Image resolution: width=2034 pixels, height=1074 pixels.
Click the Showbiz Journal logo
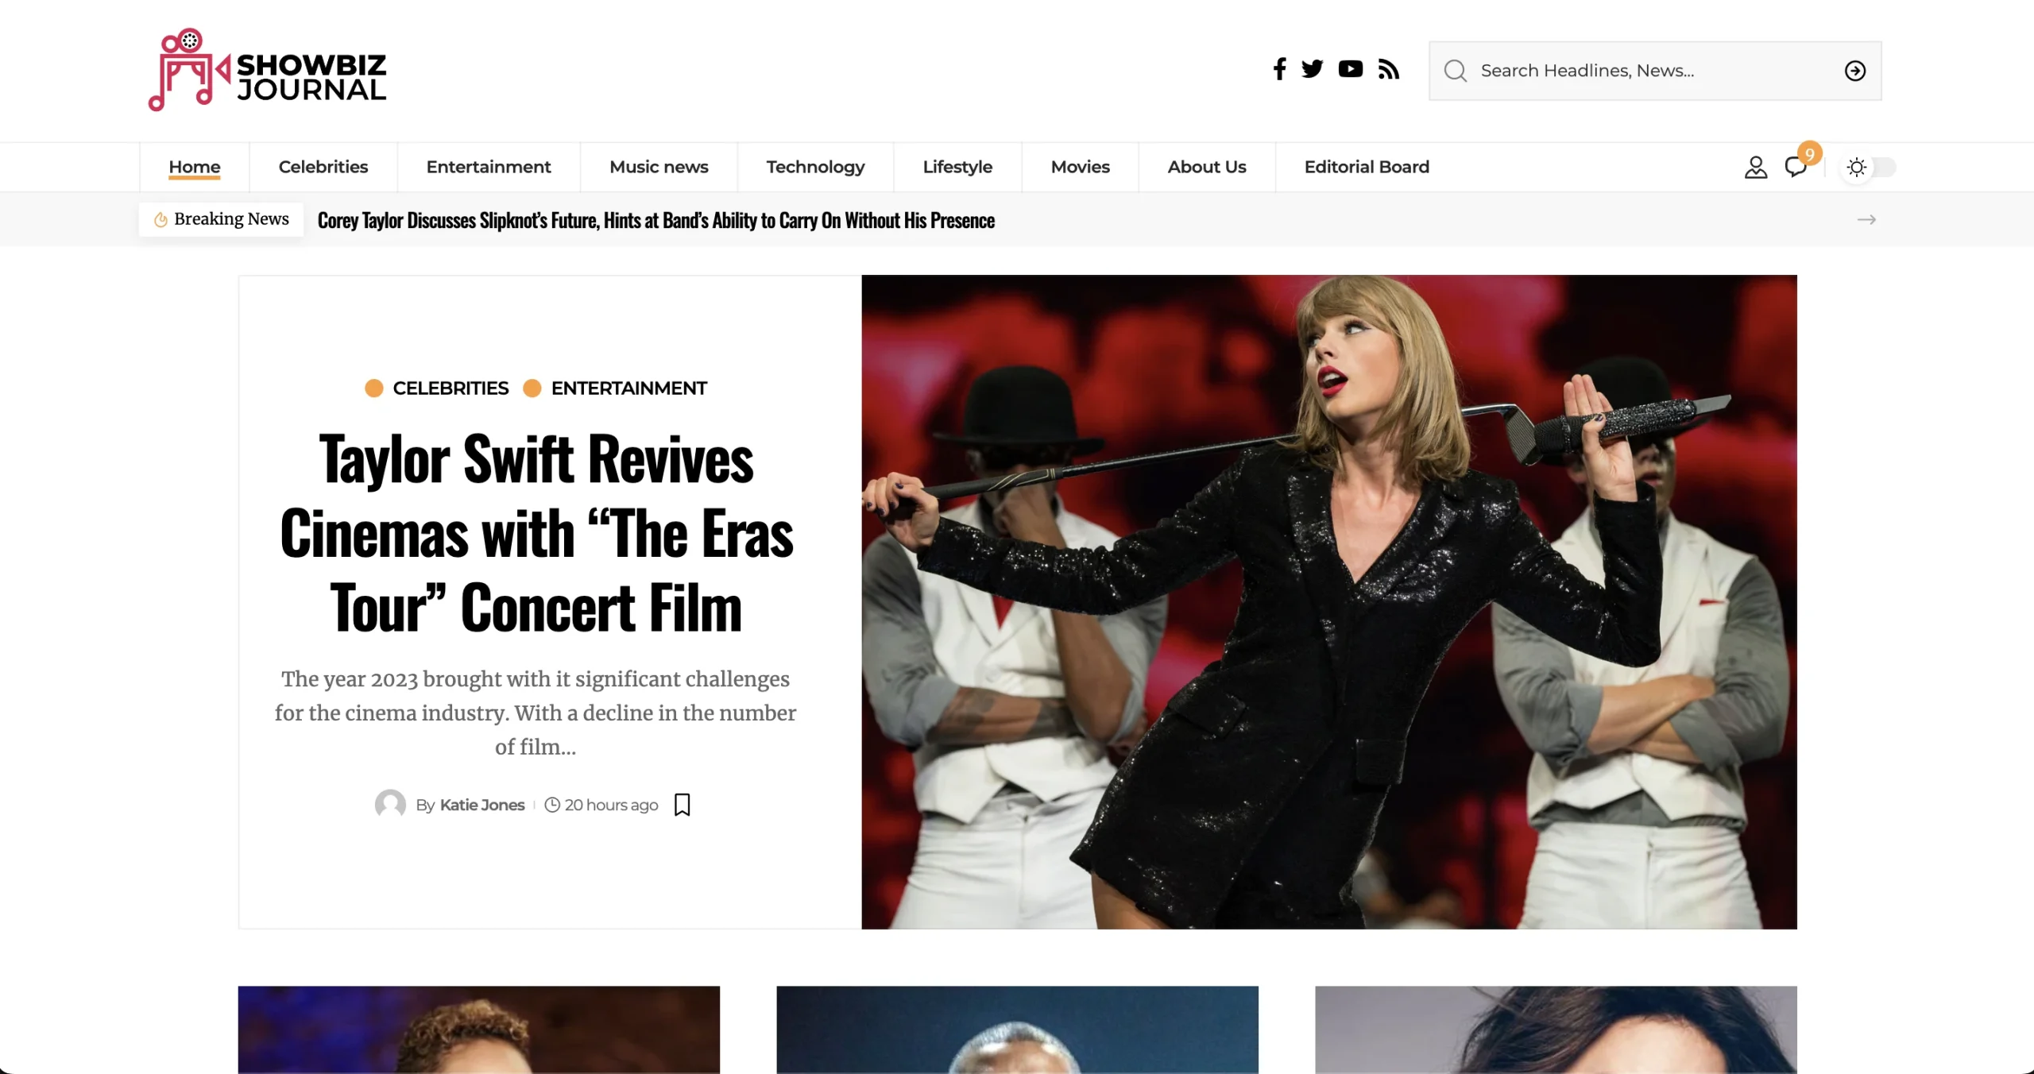pos(267,71)
